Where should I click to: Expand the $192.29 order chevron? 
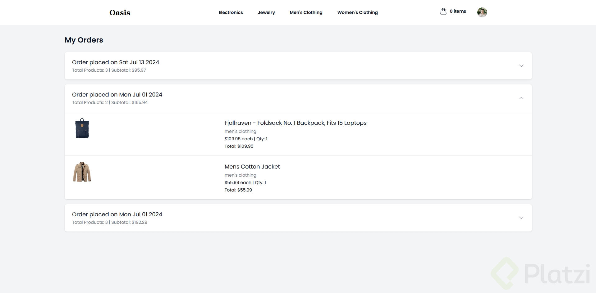coord(521,218)
